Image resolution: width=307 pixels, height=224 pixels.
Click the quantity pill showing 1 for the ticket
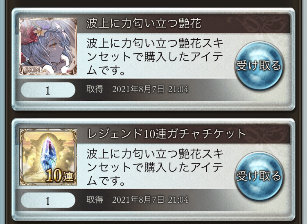tap(48, 200)
